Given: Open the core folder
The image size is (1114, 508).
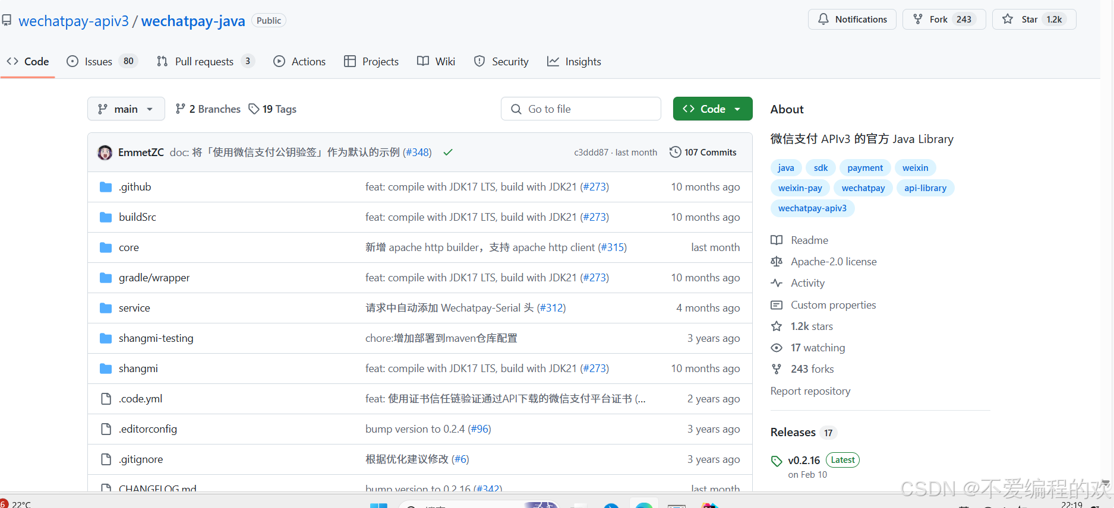Looking at the screenshot, I should [x=129, y=247].
